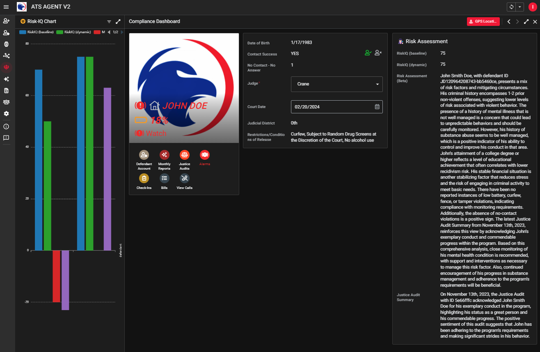Open dropdown arrow beside the refresh button
The height and width of the screenshot is (352, 540).
point(520,7)
